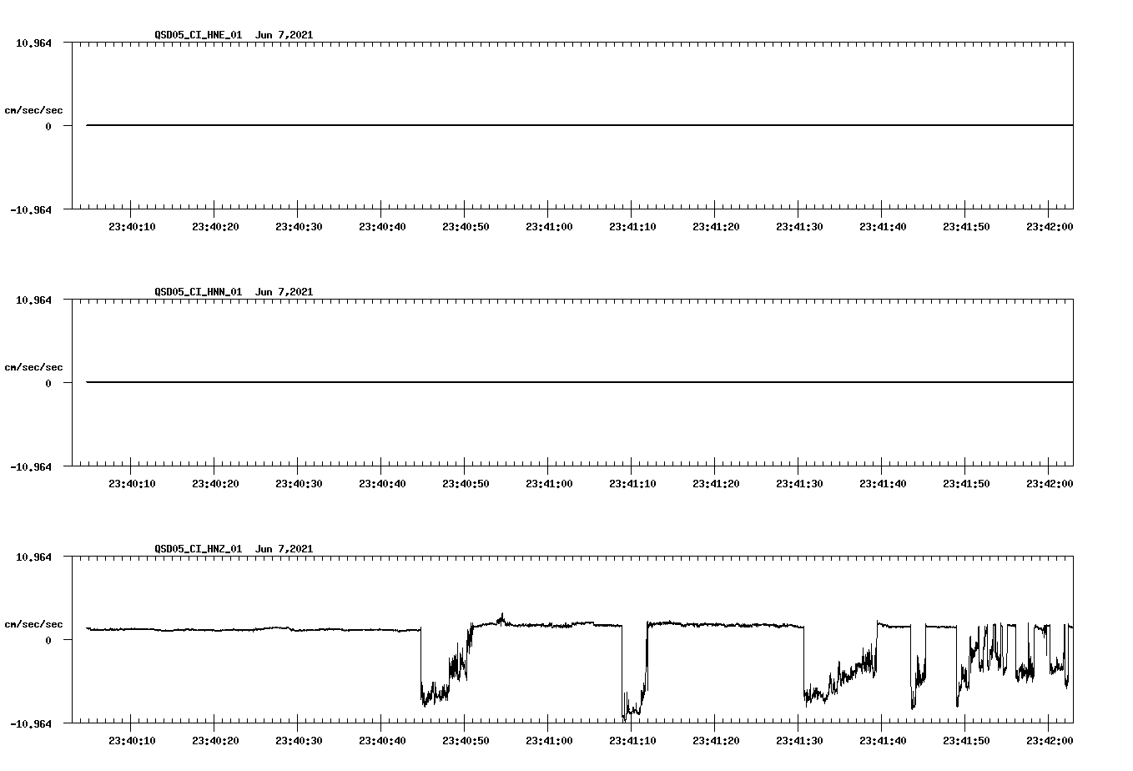1133x771 pixels.
Task: Click the 23:41:00 time label under HNZ plot
Action: coord(549,741)
